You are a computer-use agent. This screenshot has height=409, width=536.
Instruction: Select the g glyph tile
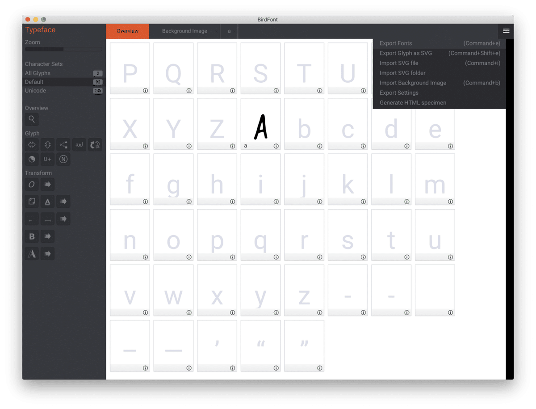(x=173, y=179)
